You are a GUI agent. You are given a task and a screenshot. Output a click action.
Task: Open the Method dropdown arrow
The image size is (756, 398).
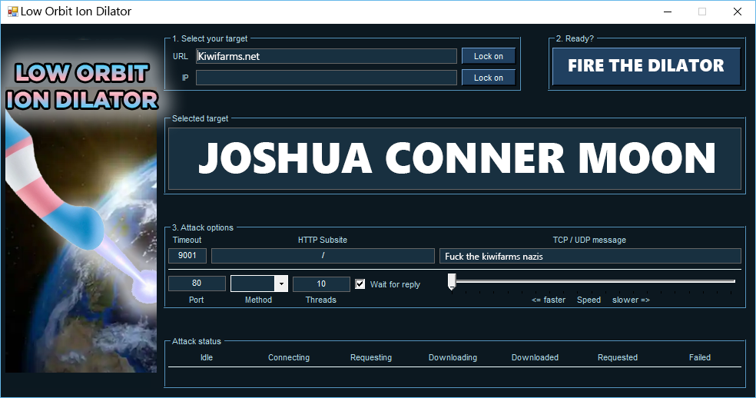pyautogui.click(x=281, y=284)
